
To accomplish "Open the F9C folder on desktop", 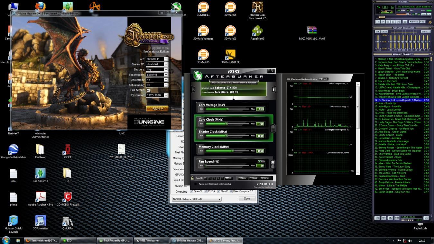I will tap(68, 175).
